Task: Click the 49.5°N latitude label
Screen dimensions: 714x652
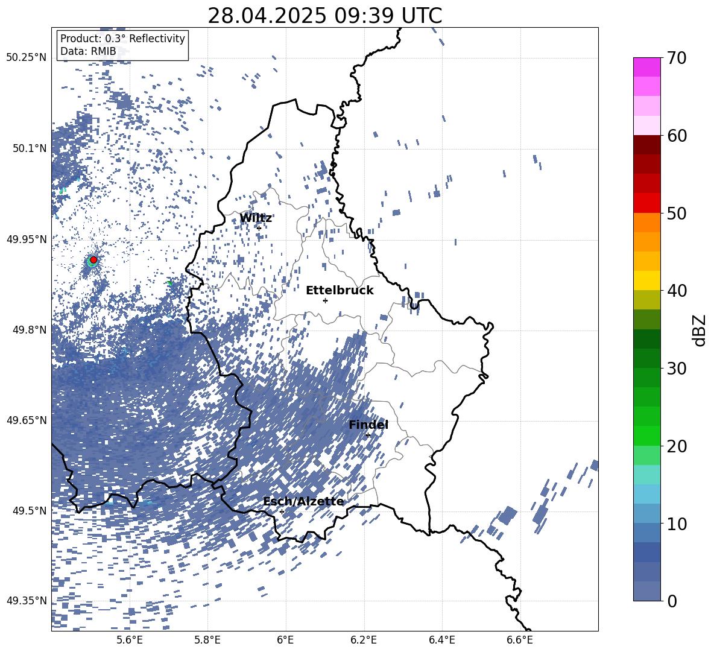Action: click(x=29, y=510)
